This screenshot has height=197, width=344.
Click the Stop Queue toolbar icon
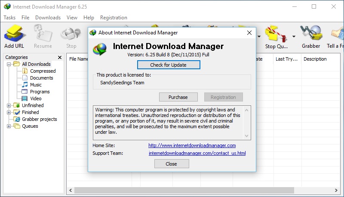(276, 34)
